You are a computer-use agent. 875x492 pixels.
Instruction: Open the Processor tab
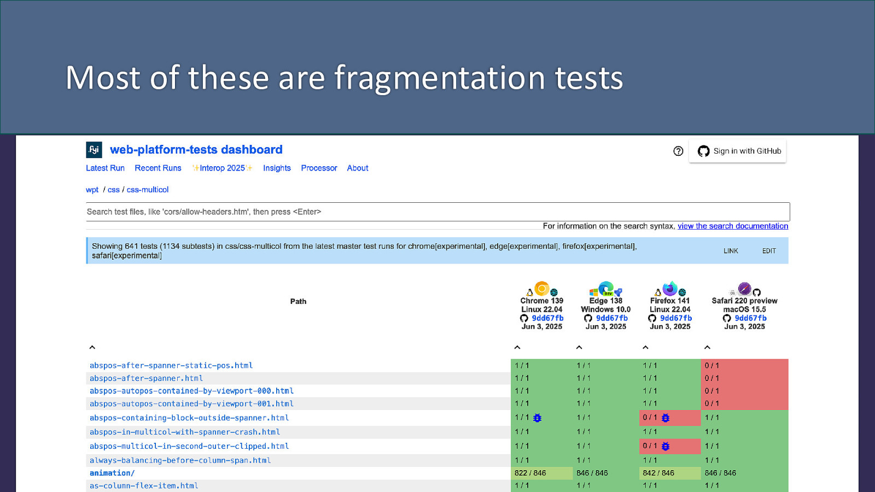[319, 168]
